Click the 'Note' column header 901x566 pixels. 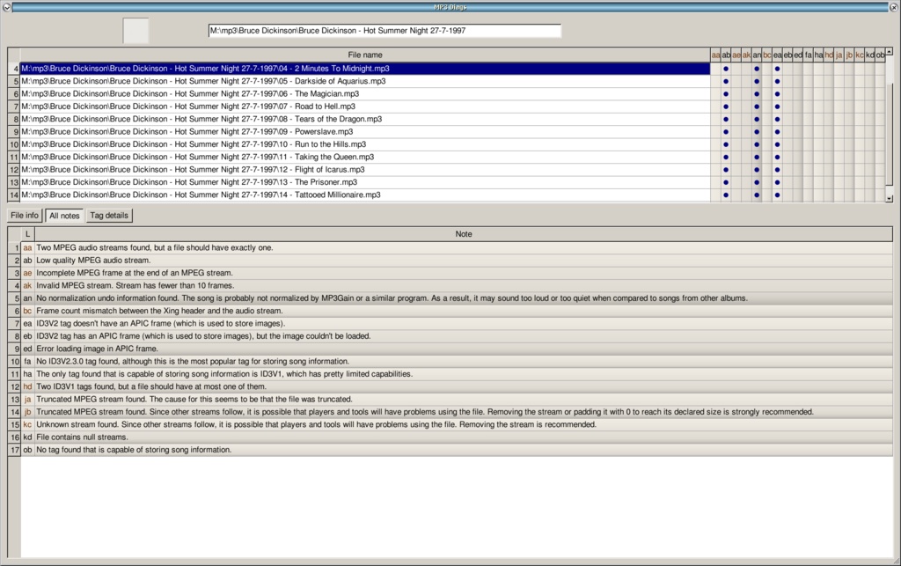[x=464, y=234]
